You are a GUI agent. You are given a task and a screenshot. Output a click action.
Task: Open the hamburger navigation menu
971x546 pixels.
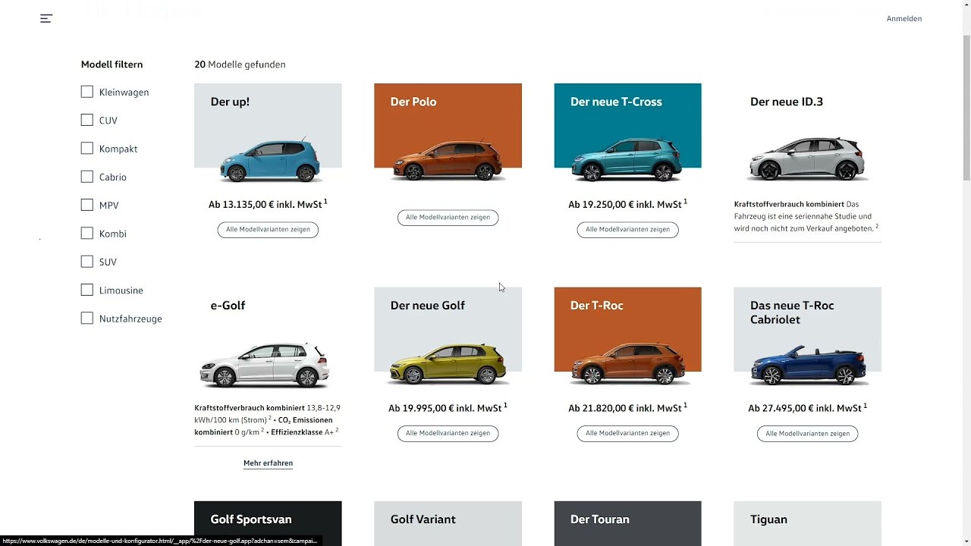point(46,18)
